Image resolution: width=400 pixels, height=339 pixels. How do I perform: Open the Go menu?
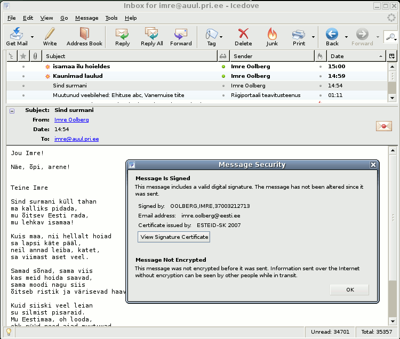(x=64, y=18)
